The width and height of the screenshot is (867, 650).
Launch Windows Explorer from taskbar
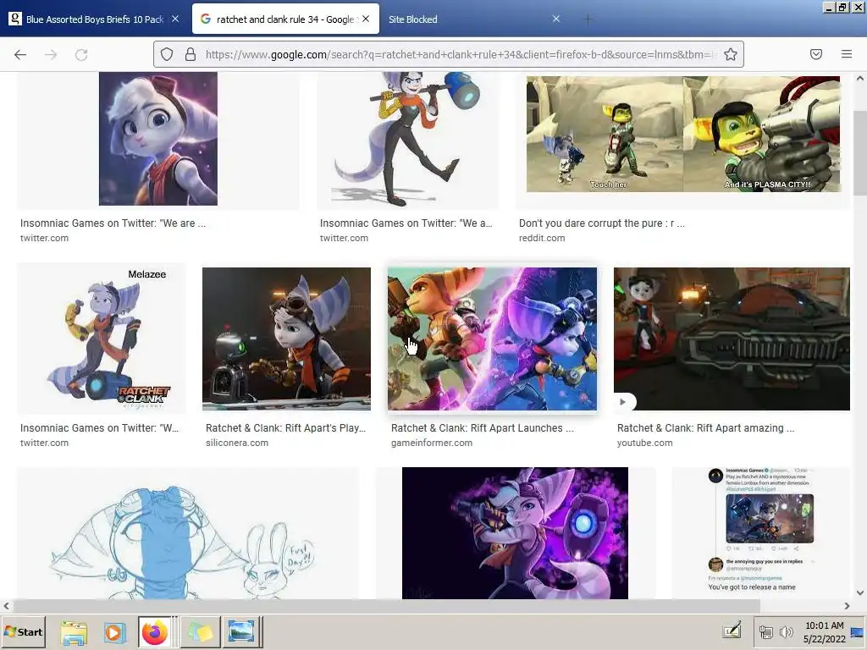click(x=74, y=631)
